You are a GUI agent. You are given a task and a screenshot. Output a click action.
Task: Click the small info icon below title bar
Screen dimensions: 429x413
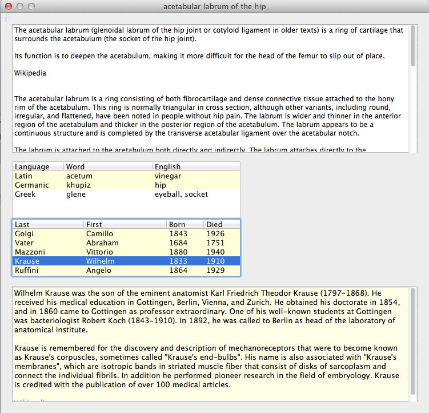point(7,18)
